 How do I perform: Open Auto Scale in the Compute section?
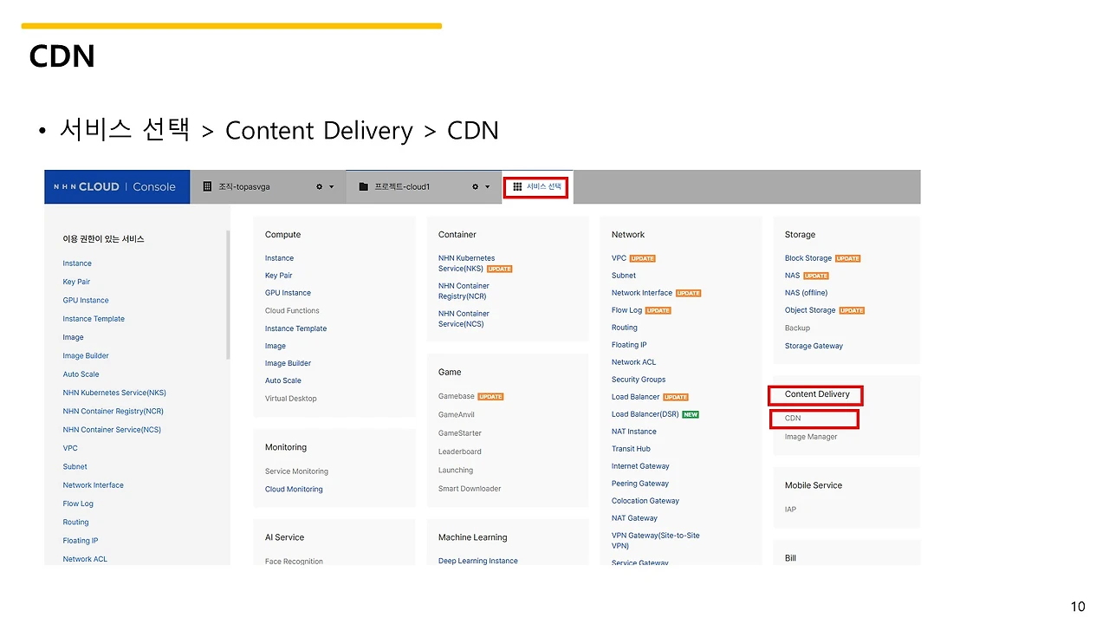(x=282, y=380)
